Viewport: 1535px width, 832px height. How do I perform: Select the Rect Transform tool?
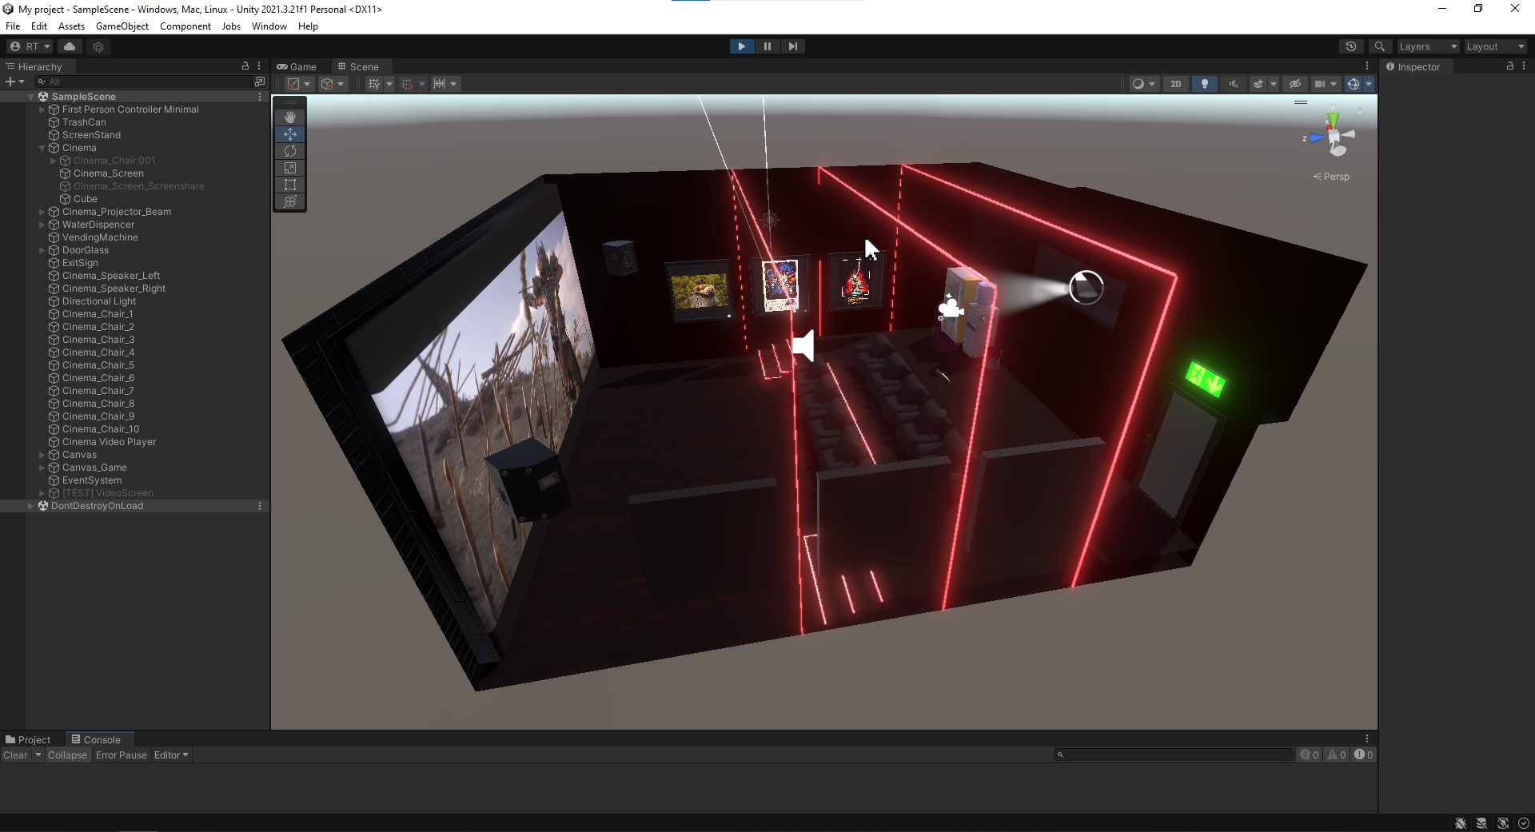pyautogui.click(x=289, y=185)
